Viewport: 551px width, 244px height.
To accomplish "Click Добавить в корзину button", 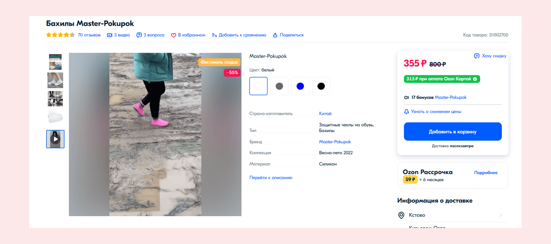I will 453,131.
